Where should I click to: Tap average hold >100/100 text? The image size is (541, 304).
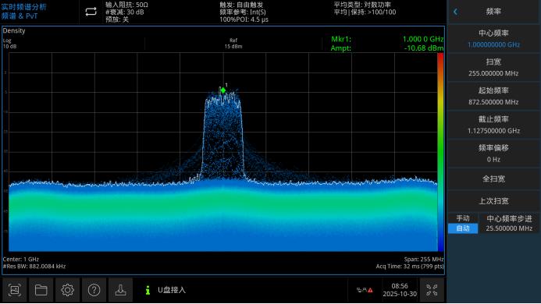(365, 12)
